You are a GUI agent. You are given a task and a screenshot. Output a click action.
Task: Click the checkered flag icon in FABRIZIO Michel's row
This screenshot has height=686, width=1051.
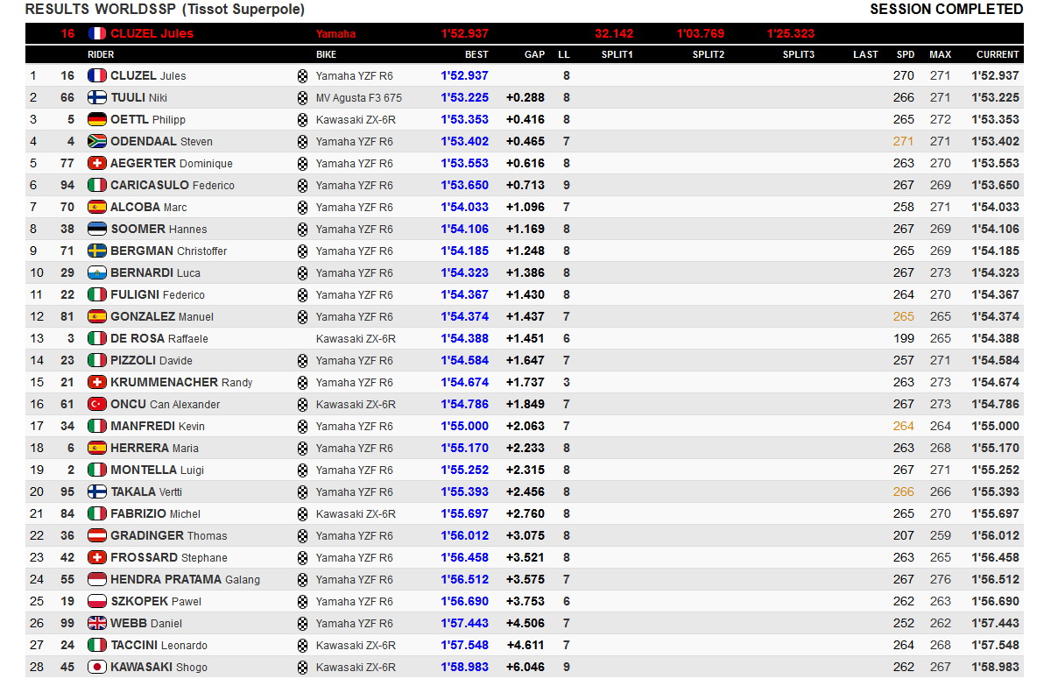coord(303,513)
